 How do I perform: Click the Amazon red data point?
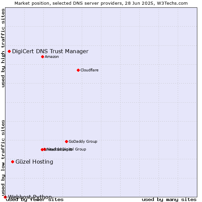coord(43,57)
